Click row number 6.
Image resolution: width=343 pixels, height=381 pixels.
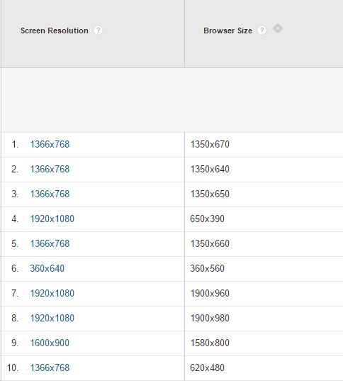pos(15,268)
